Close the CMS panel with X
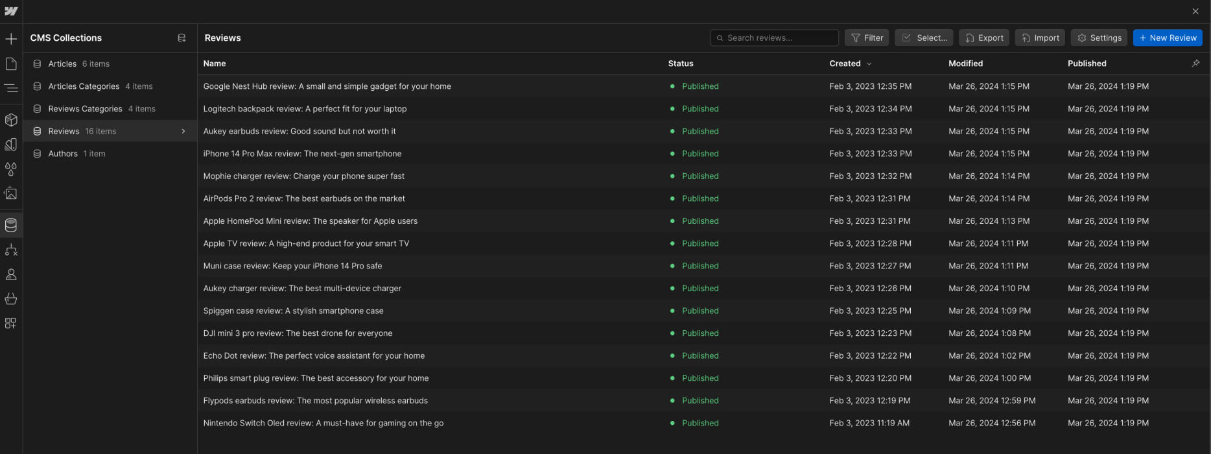Screen dimensions: 1211x454 tap(1195, 11)
